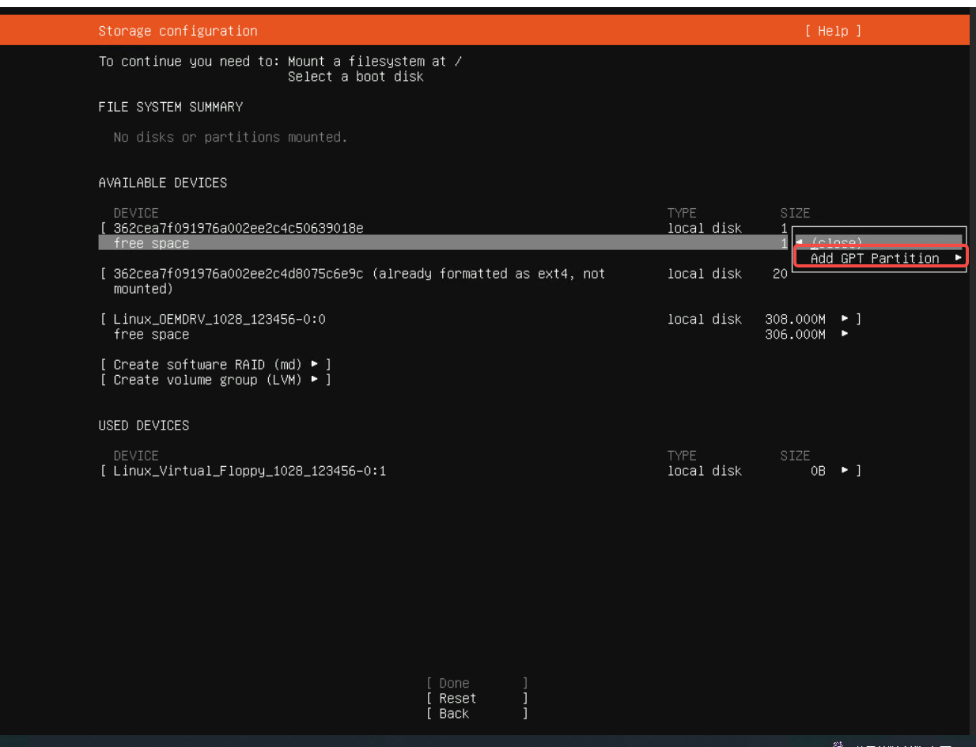This screenshot has width=976, height=747.
Task: Click the arrow beside 306.000M free space
Action: 845,334
